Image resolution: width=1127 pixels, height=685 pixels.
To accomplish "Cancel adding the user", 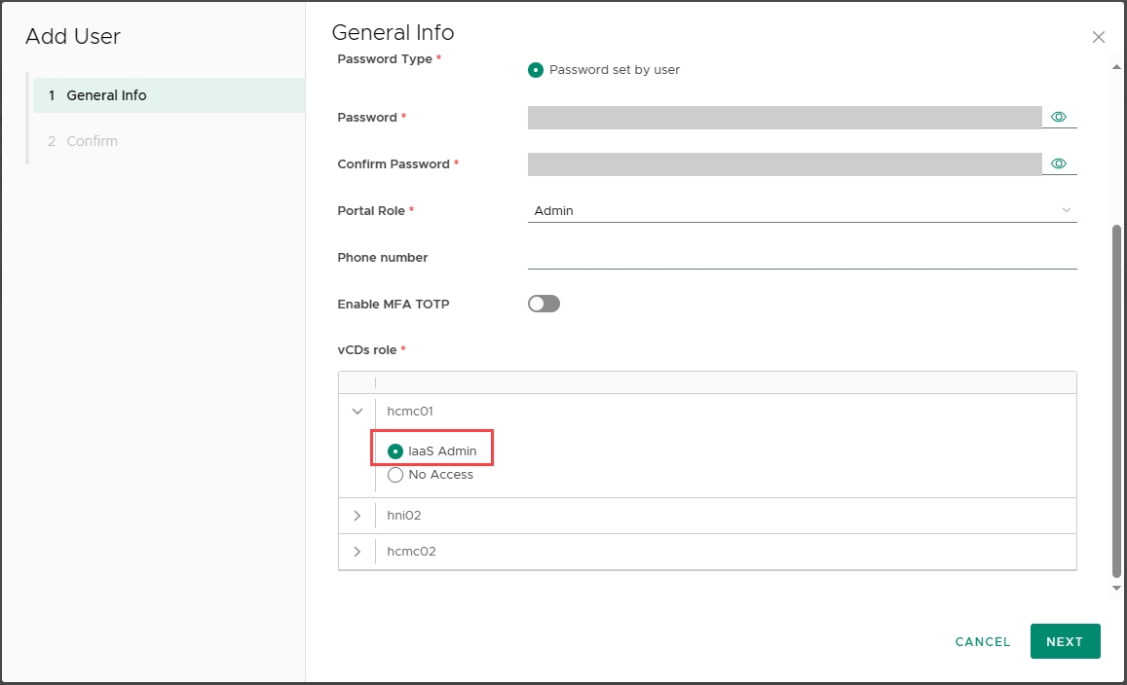I will (x=983, y=641).
